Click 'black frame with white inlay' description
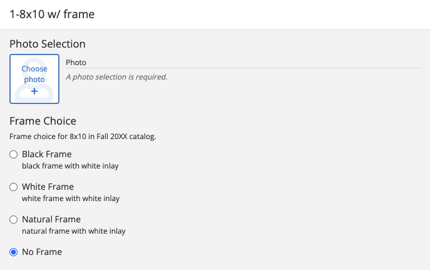 click(70, 166)
